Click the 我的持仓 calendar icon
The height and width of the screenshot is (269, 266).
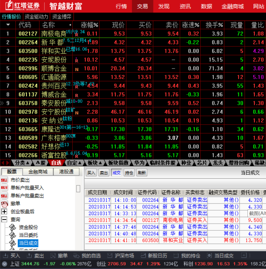tap(176, 256)
